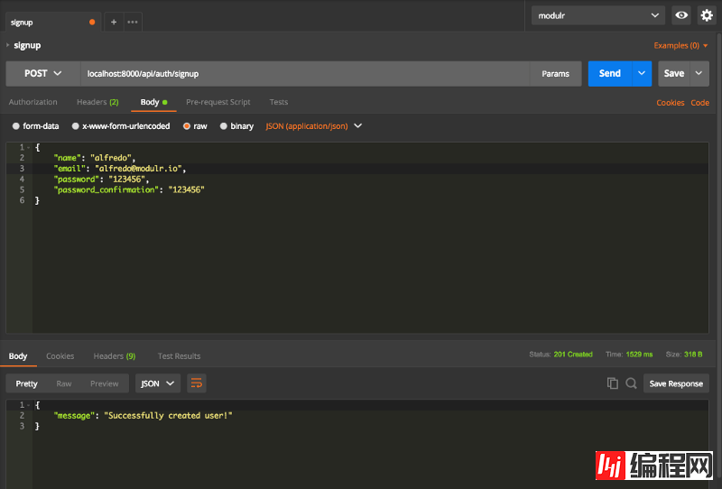The width and height of the screenshot is (722, 489).
Task: Click the Save Response button
Action: pos(676,383)
